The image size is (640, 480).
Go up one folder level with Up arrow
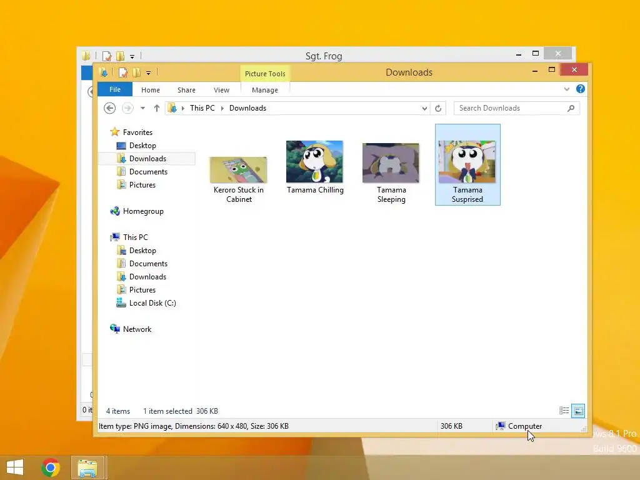156,108
